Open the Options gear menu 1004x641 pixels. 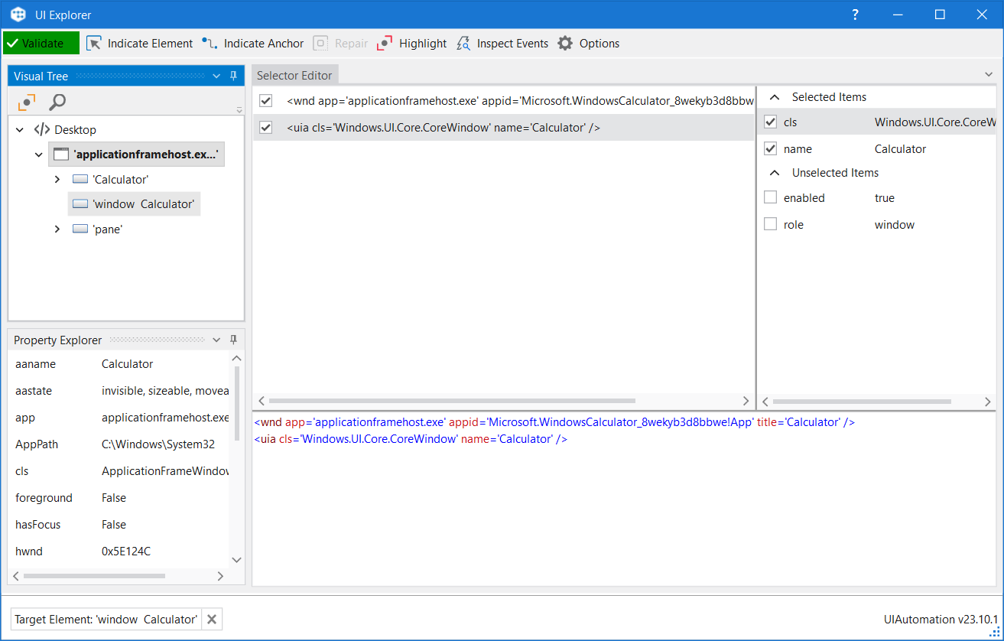(x=588, y=44)
